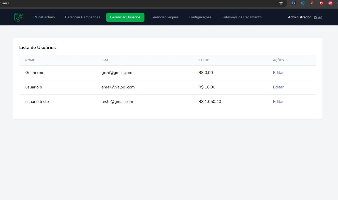Click the blue sound-waves extension icon

tap(303, 3)
